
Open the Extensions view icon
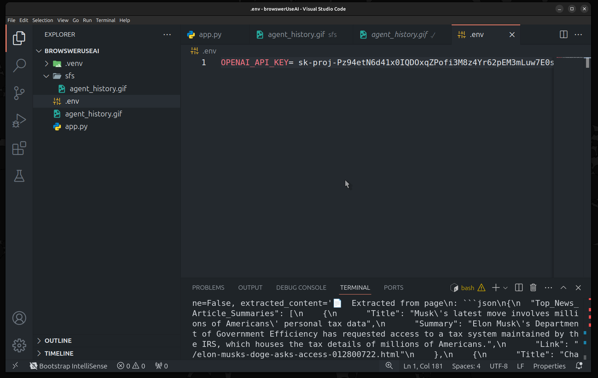(19, 148)
